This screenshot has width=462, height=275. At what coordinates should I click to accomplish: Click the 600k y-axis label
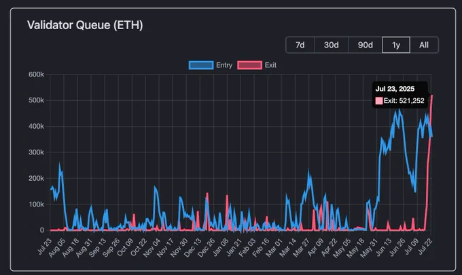[x=36, y=75]
